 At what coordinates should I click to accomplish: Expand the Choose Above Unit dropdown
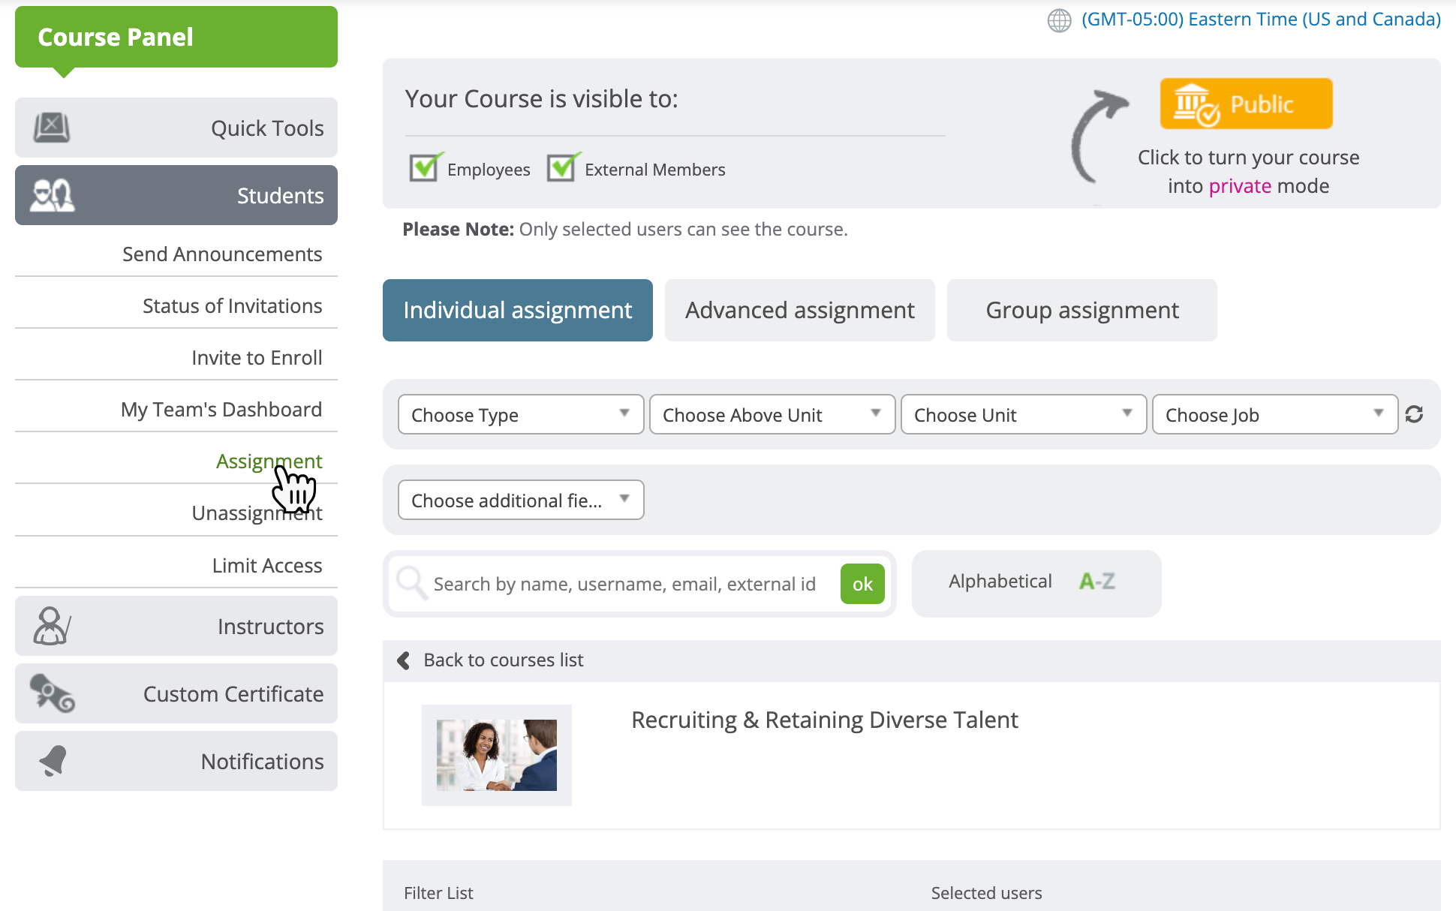pyautogui.click(x=772, y=414)
